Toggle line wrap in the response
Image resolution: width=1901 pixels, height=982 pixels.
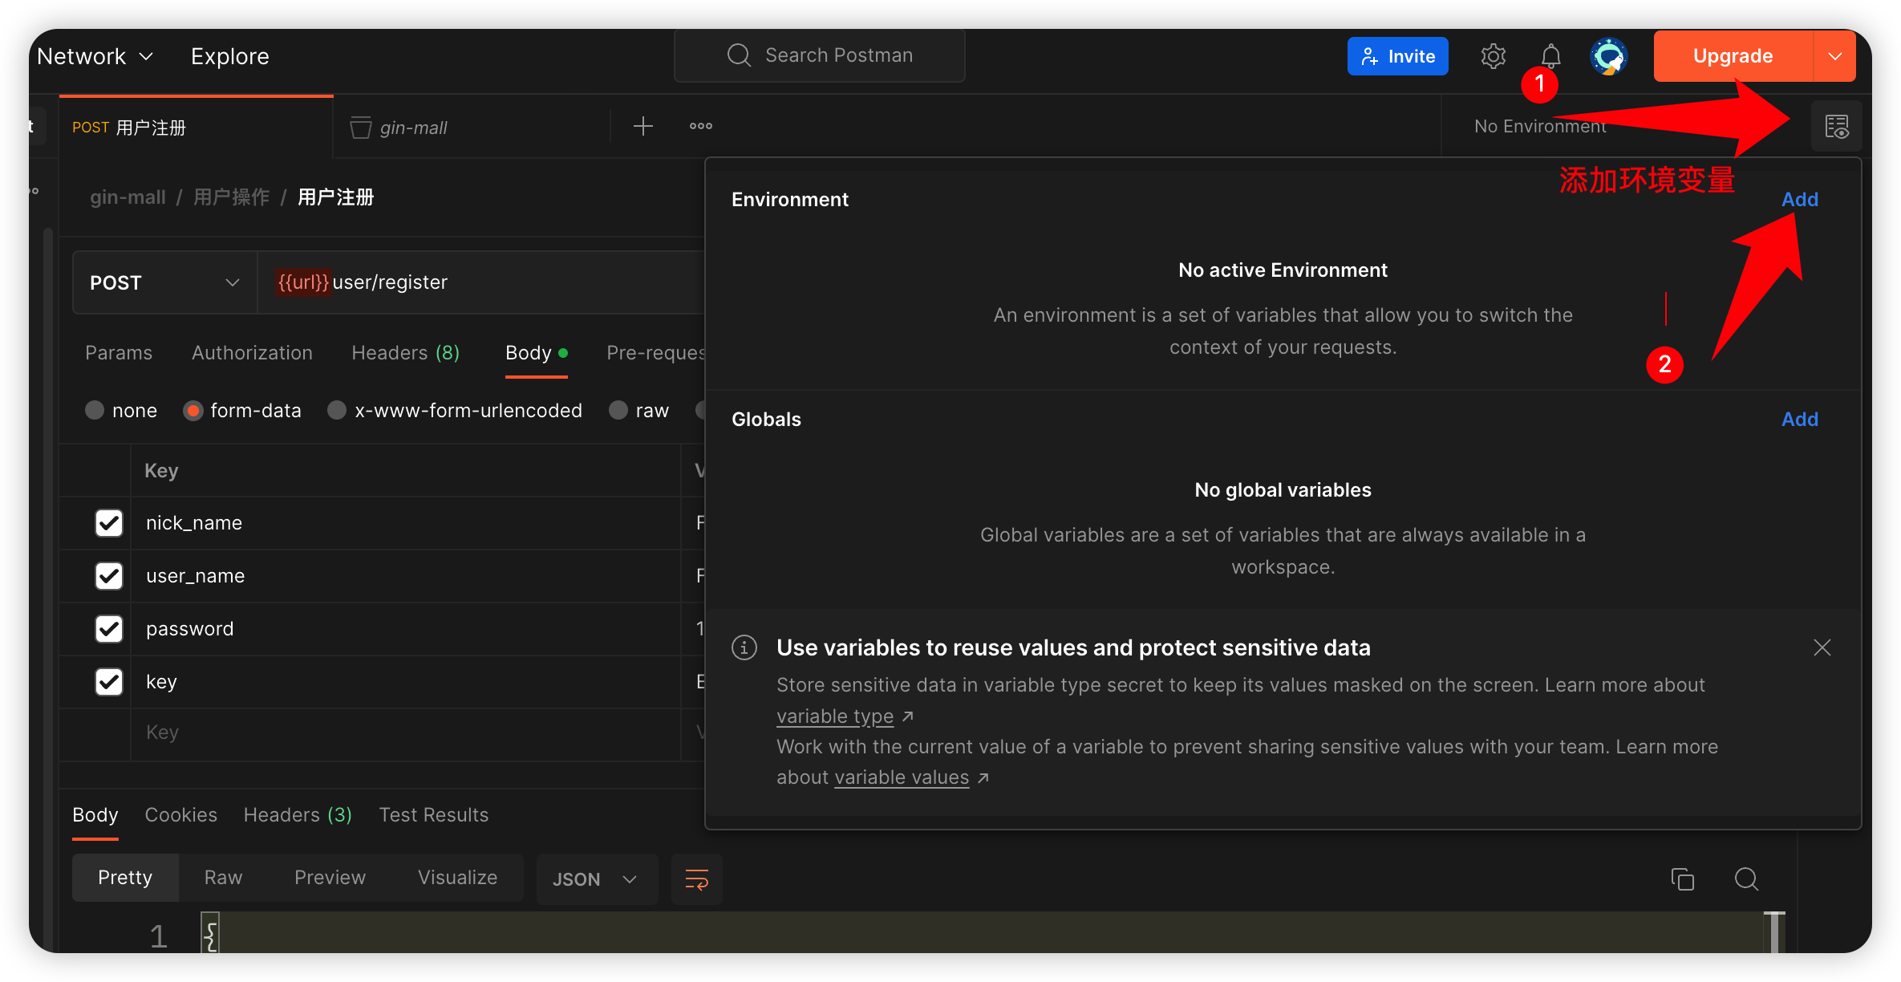(x=696, y=879)
